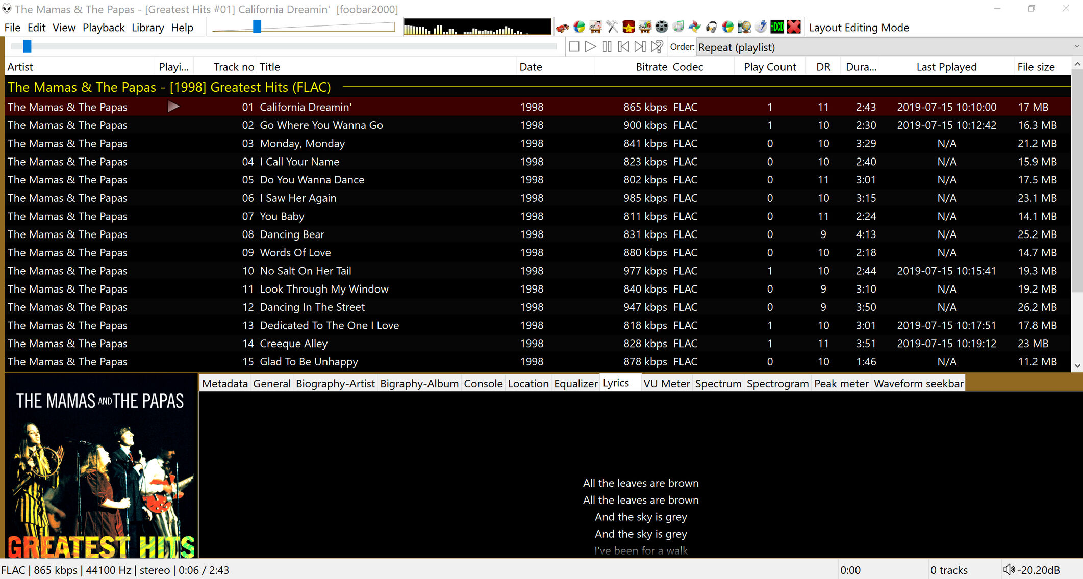Skip to the previous track
This screenshot has width=1083, height=579.
point(623,47)
